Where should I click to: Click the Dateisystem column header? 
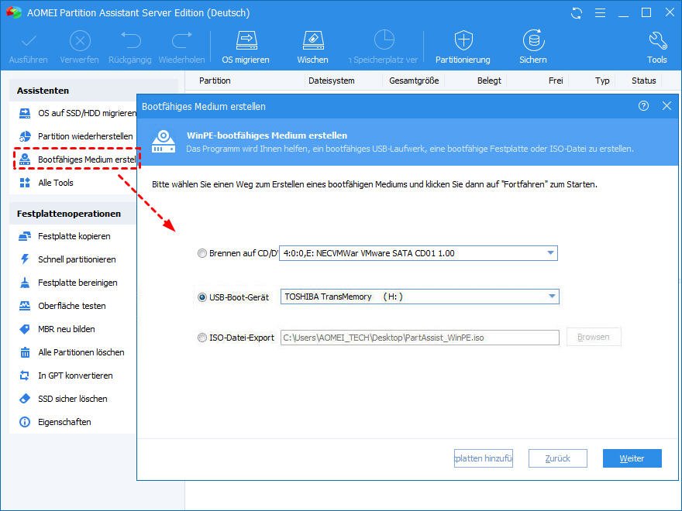point(332,81)
